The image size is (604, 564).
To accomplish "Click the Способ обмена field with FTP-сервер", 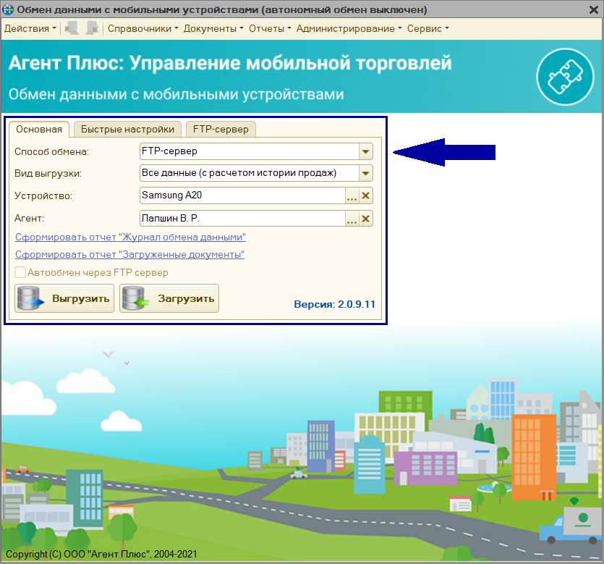I will [250, 151].
